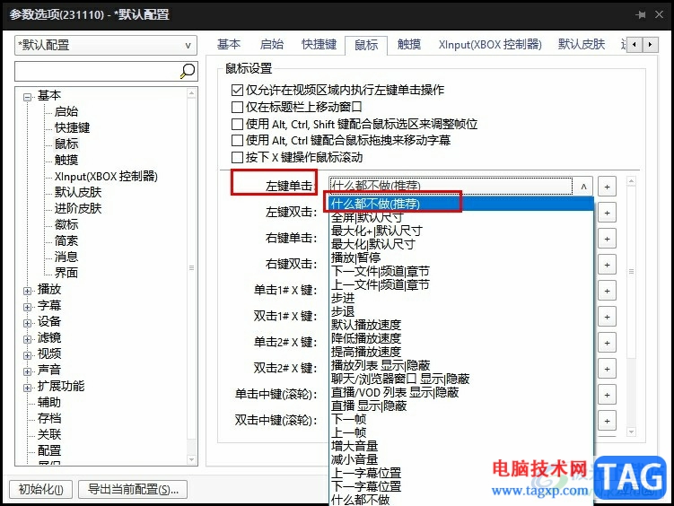Enable Alt, Ctrl, Shift 键配合鼠标选区 checkbox
The image size is (674, 506).
click(x=237, y=124)
